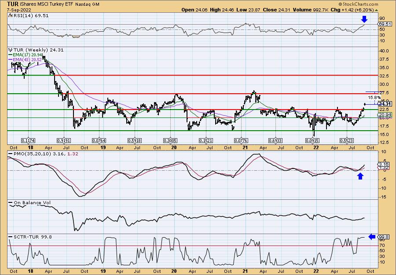This screenshot has height=275, width=396.
Task: Select the EMA(43) 20.52 legend text
Action: click(27, 59)
